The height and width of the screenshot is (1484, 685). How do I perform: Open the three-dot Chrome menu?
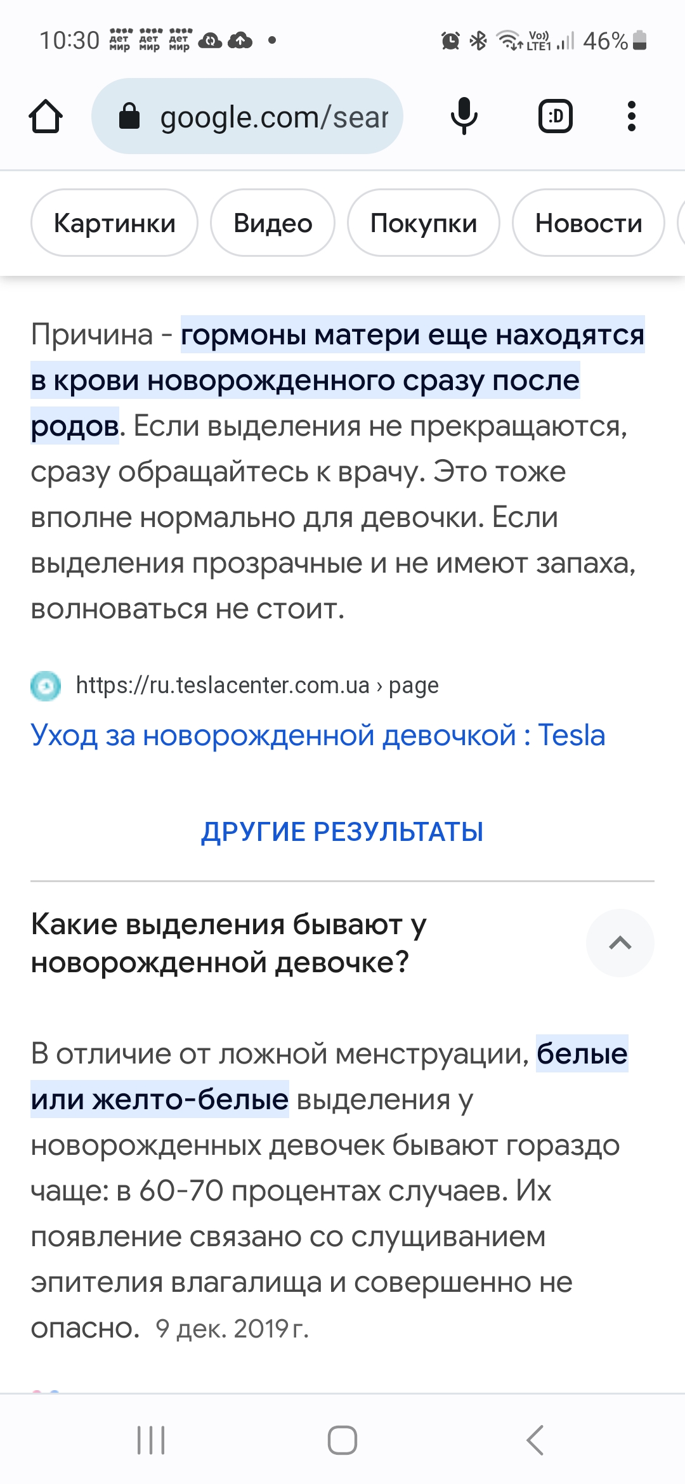click(631, 116)
